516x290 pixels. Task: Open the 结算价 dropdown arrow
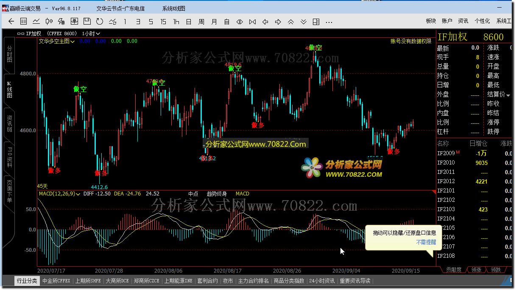508,95
